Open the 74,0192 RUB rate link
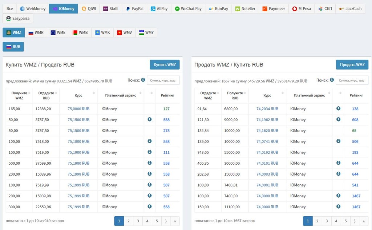372x230 pixels. coord(267,152)
